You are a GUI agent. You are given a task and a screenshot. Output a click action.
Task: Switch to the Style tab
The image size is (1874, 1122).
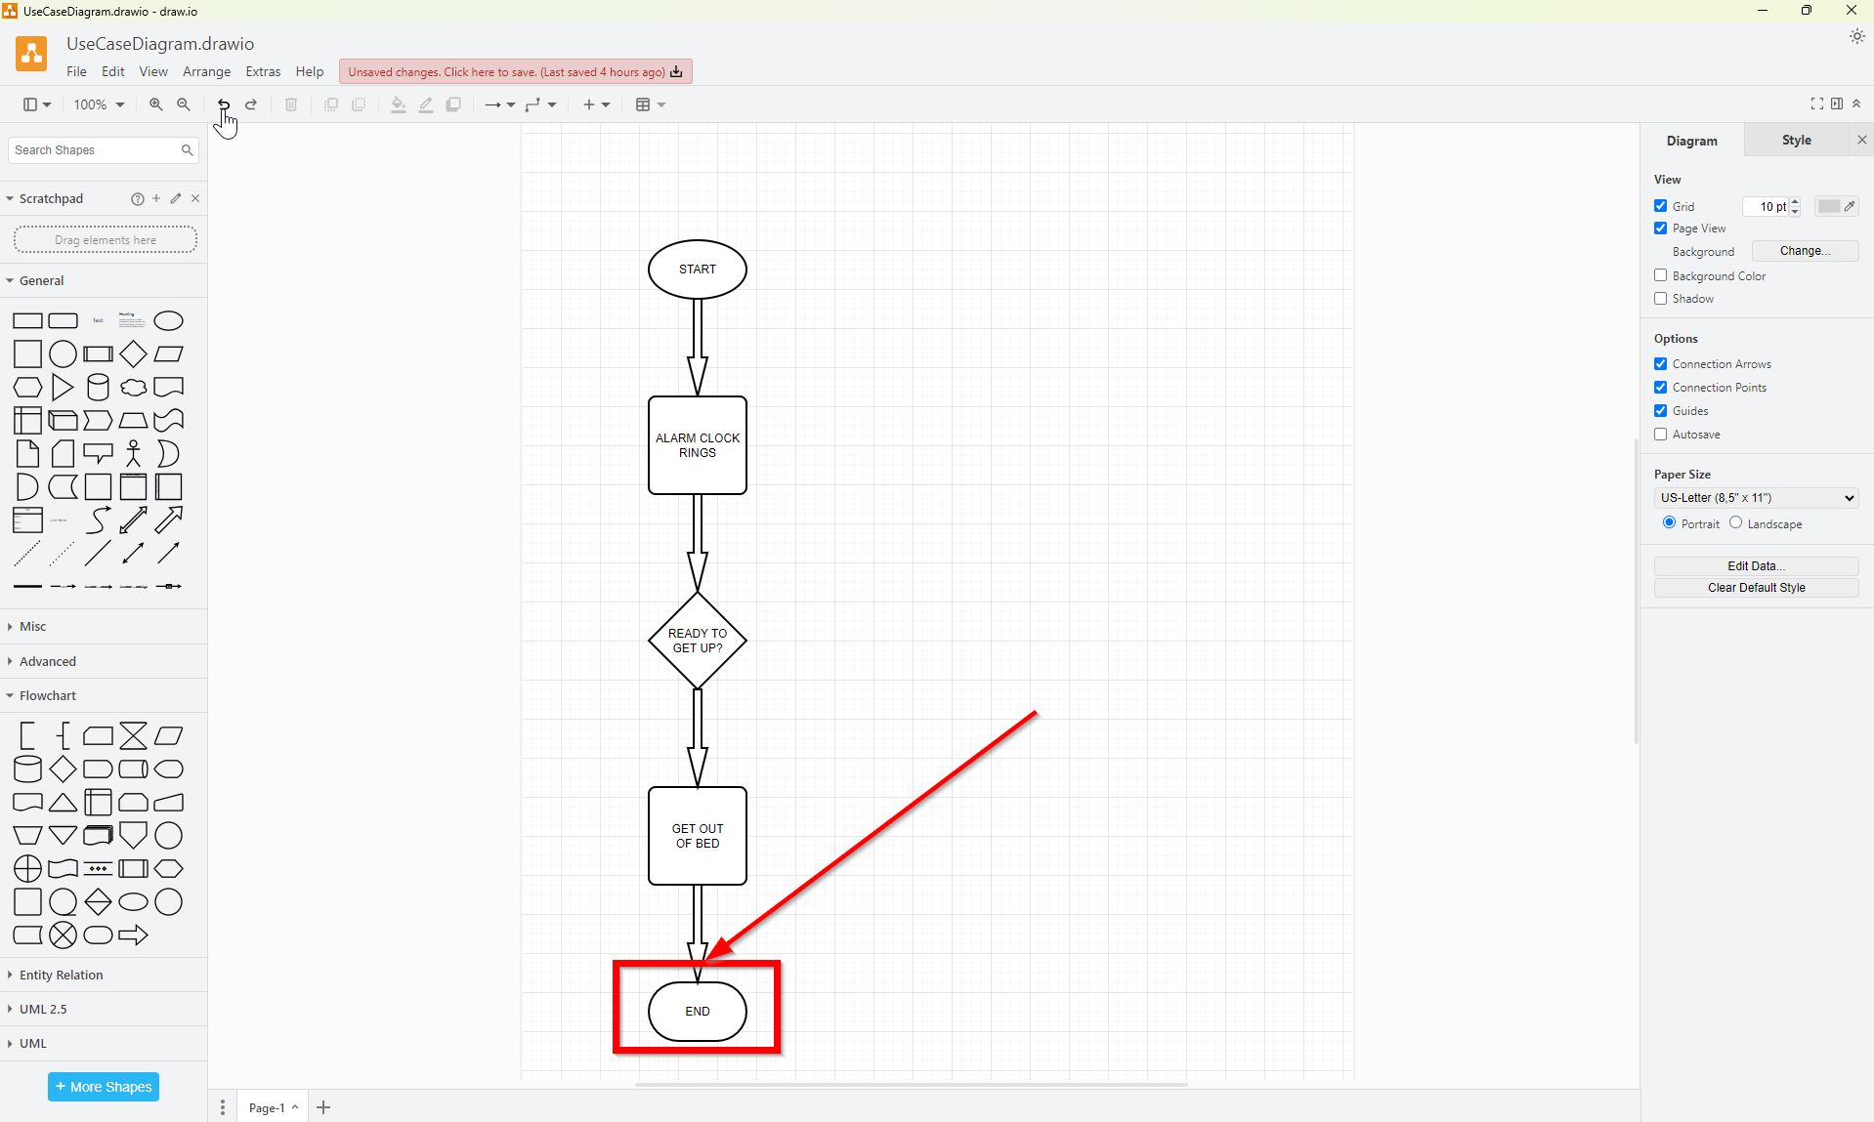[x=1795, y=140]
